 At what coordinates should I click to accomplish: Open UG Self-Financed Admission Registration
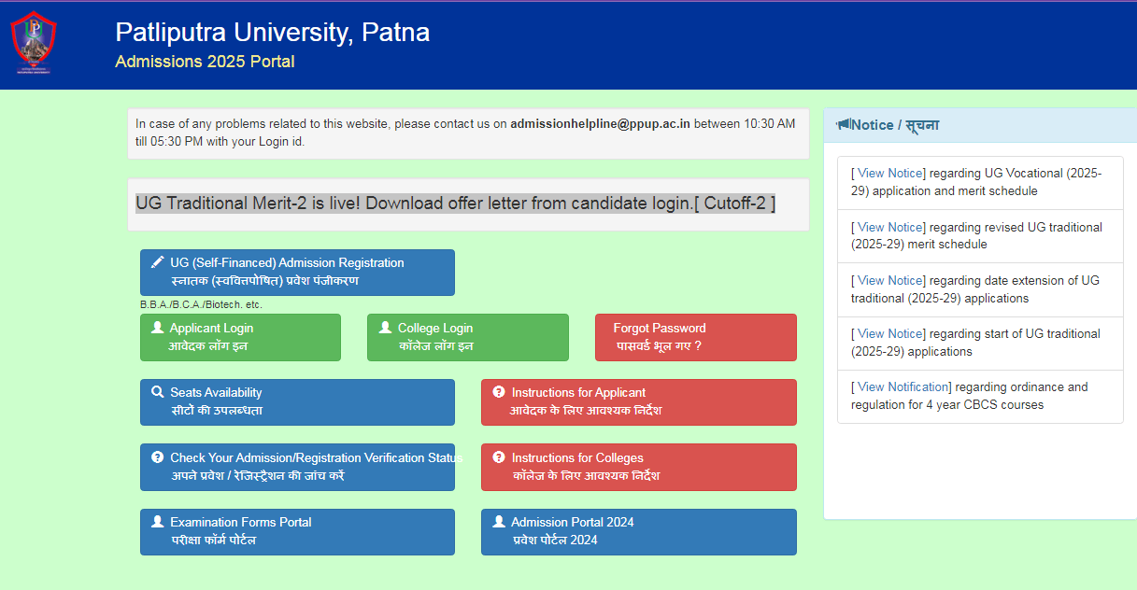(x=297, y=272)
